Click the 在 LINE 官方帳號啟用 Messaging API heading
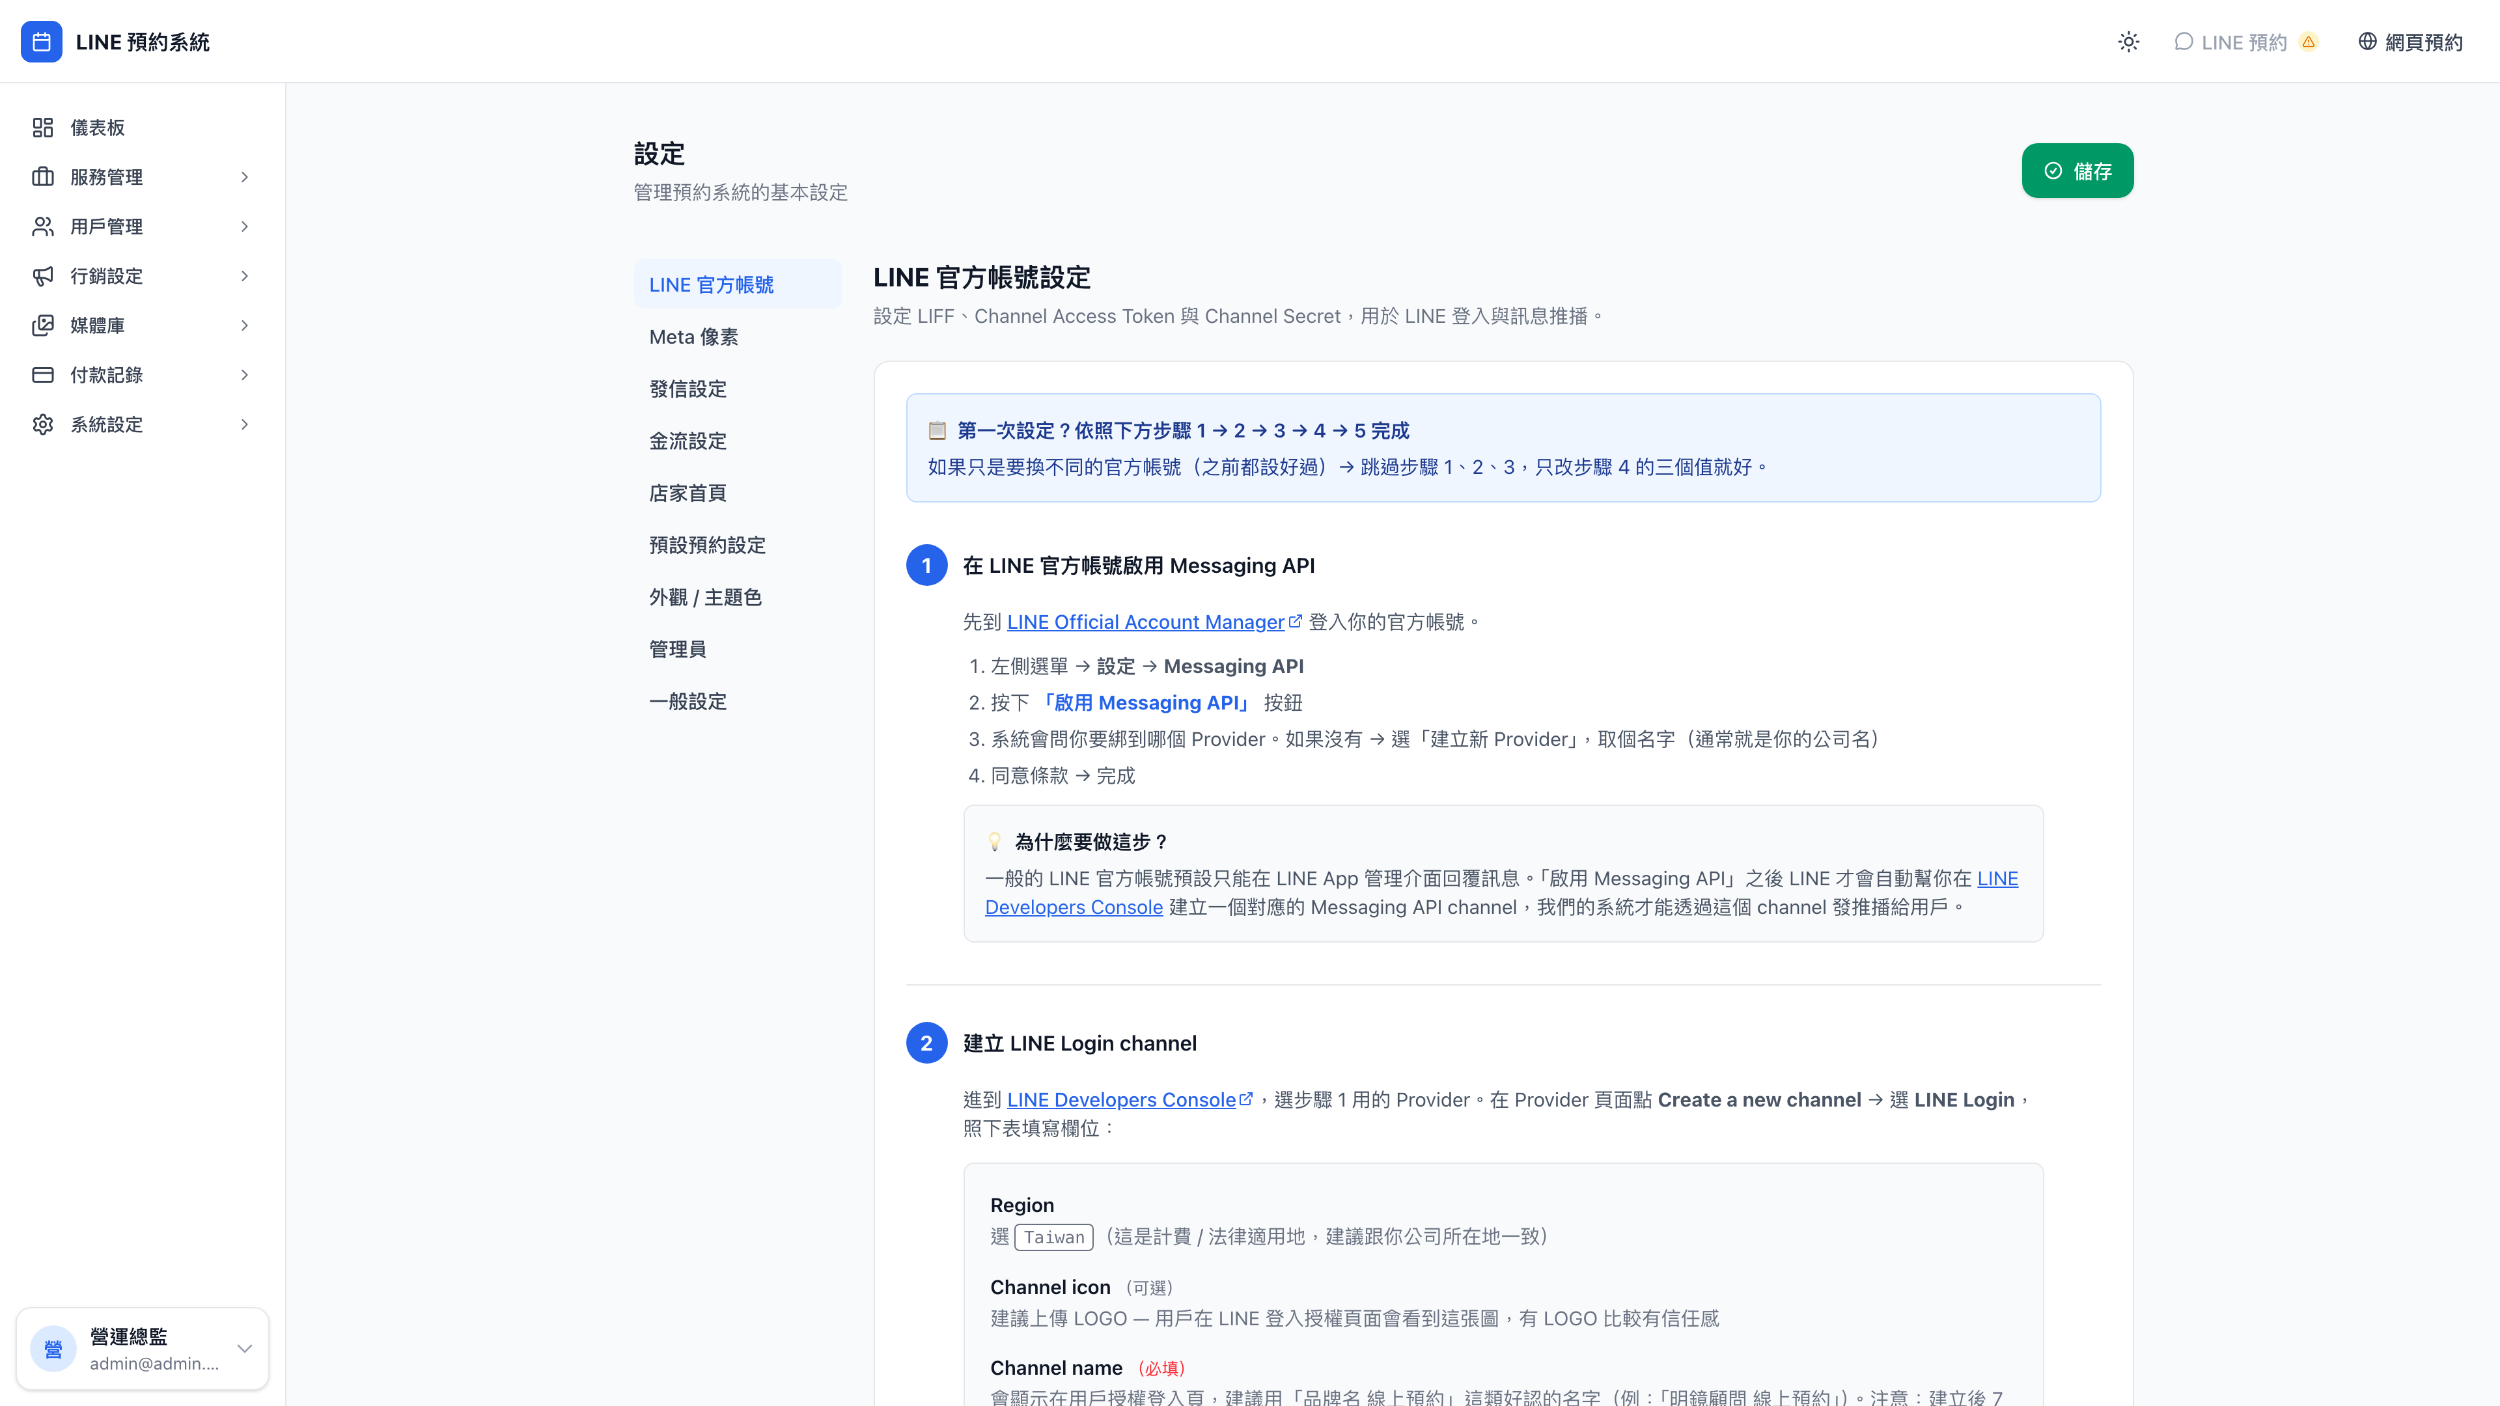Viewport: 2500px width, 1406px height. pyautogui.click(x=1139, y=566)
